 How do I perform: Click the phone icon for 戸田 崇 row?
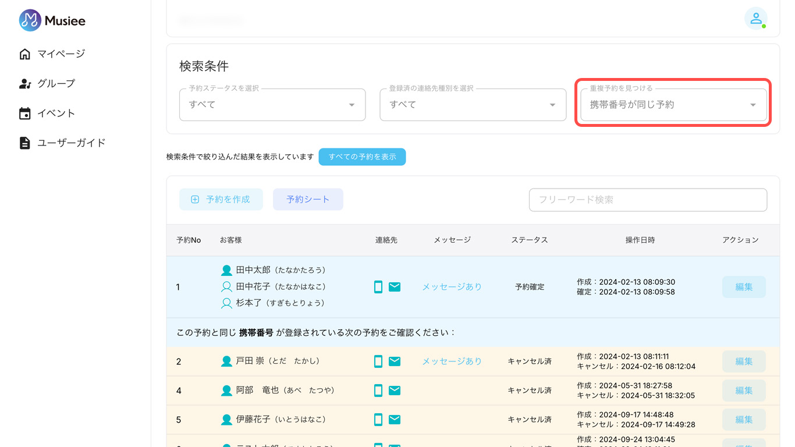[x=378, y=361]
